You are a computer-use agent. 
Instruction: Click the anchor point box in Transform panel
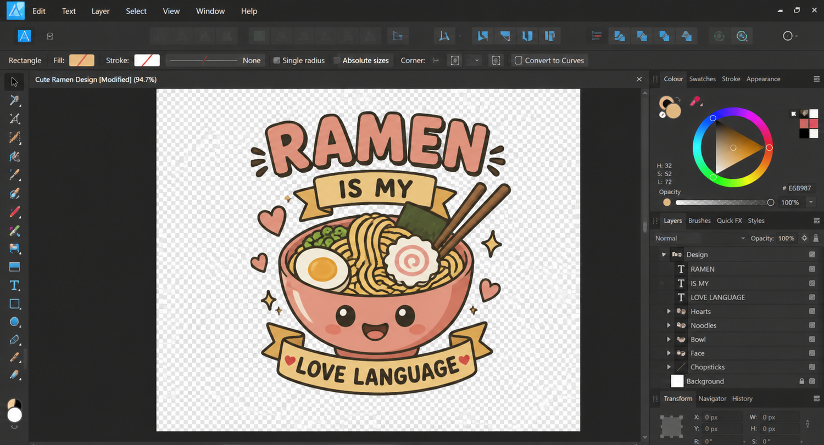coord(670,426)
